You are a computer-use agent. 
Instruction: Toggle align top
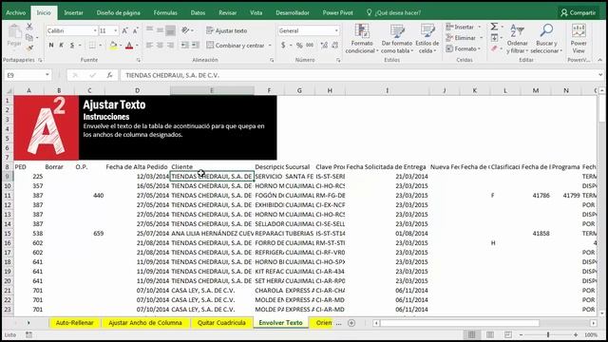pyautogui.click(x=150, y=29)
